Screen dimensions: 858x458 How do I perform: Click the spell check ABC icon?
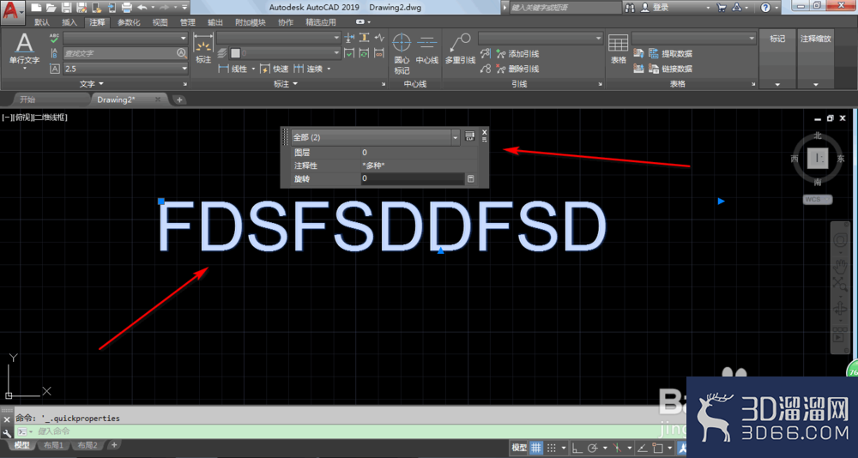[54, 39]
